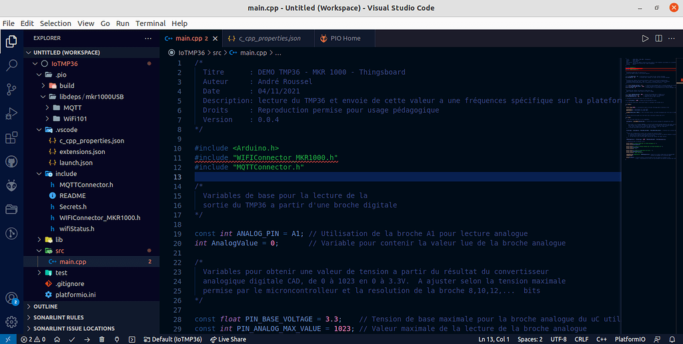This screenshot has height=344, width=683.
Task: Click PlatformIO Build checkmark in status bar
Action: tap(72, 339)
